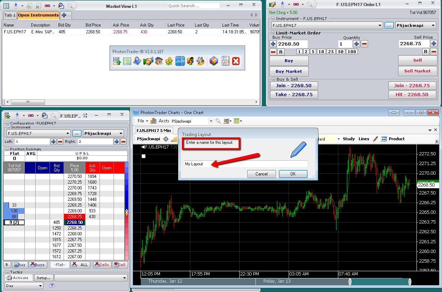Click Hit - 2268.50 sell button
This screenshot has width=442, height=292.
point(412,94)
